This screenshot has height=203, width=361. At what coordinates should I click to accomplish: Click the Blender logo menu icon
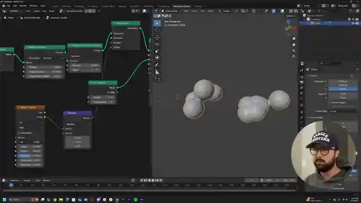(3, 6)
